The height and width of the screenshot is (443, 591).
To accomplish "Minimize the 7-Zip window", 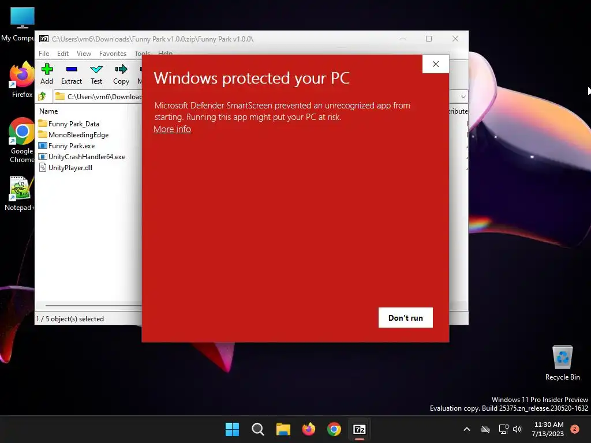I will point(402,39).
